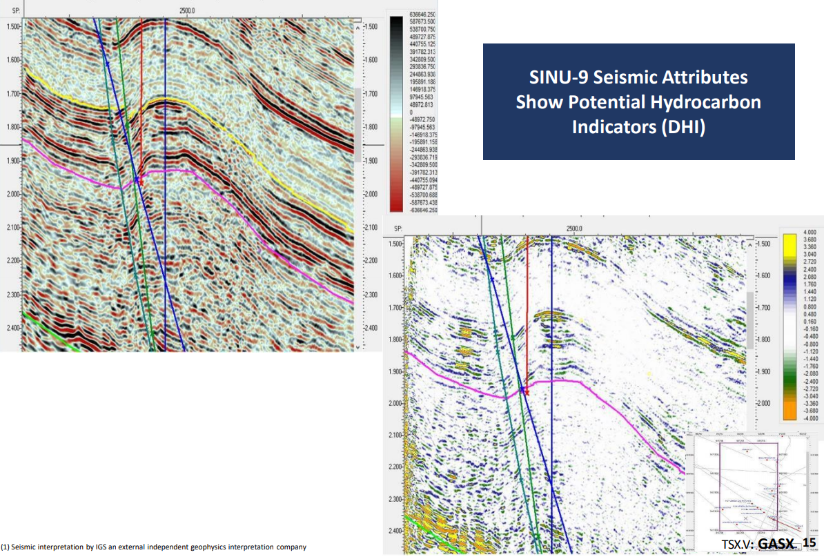Click the scroll-up arrow in the upper seismic panel
This screenshot has width=824, height=557.
click(358, 28)
